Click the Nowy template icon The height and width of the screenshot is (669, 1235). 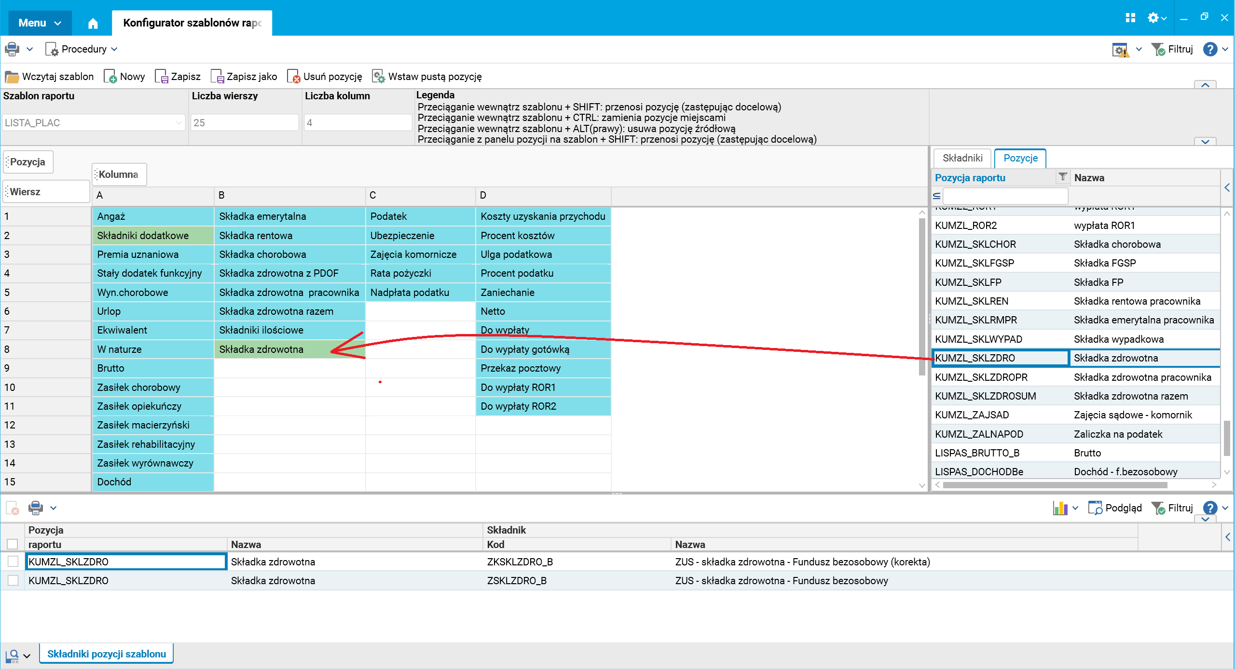click(110, 77)
